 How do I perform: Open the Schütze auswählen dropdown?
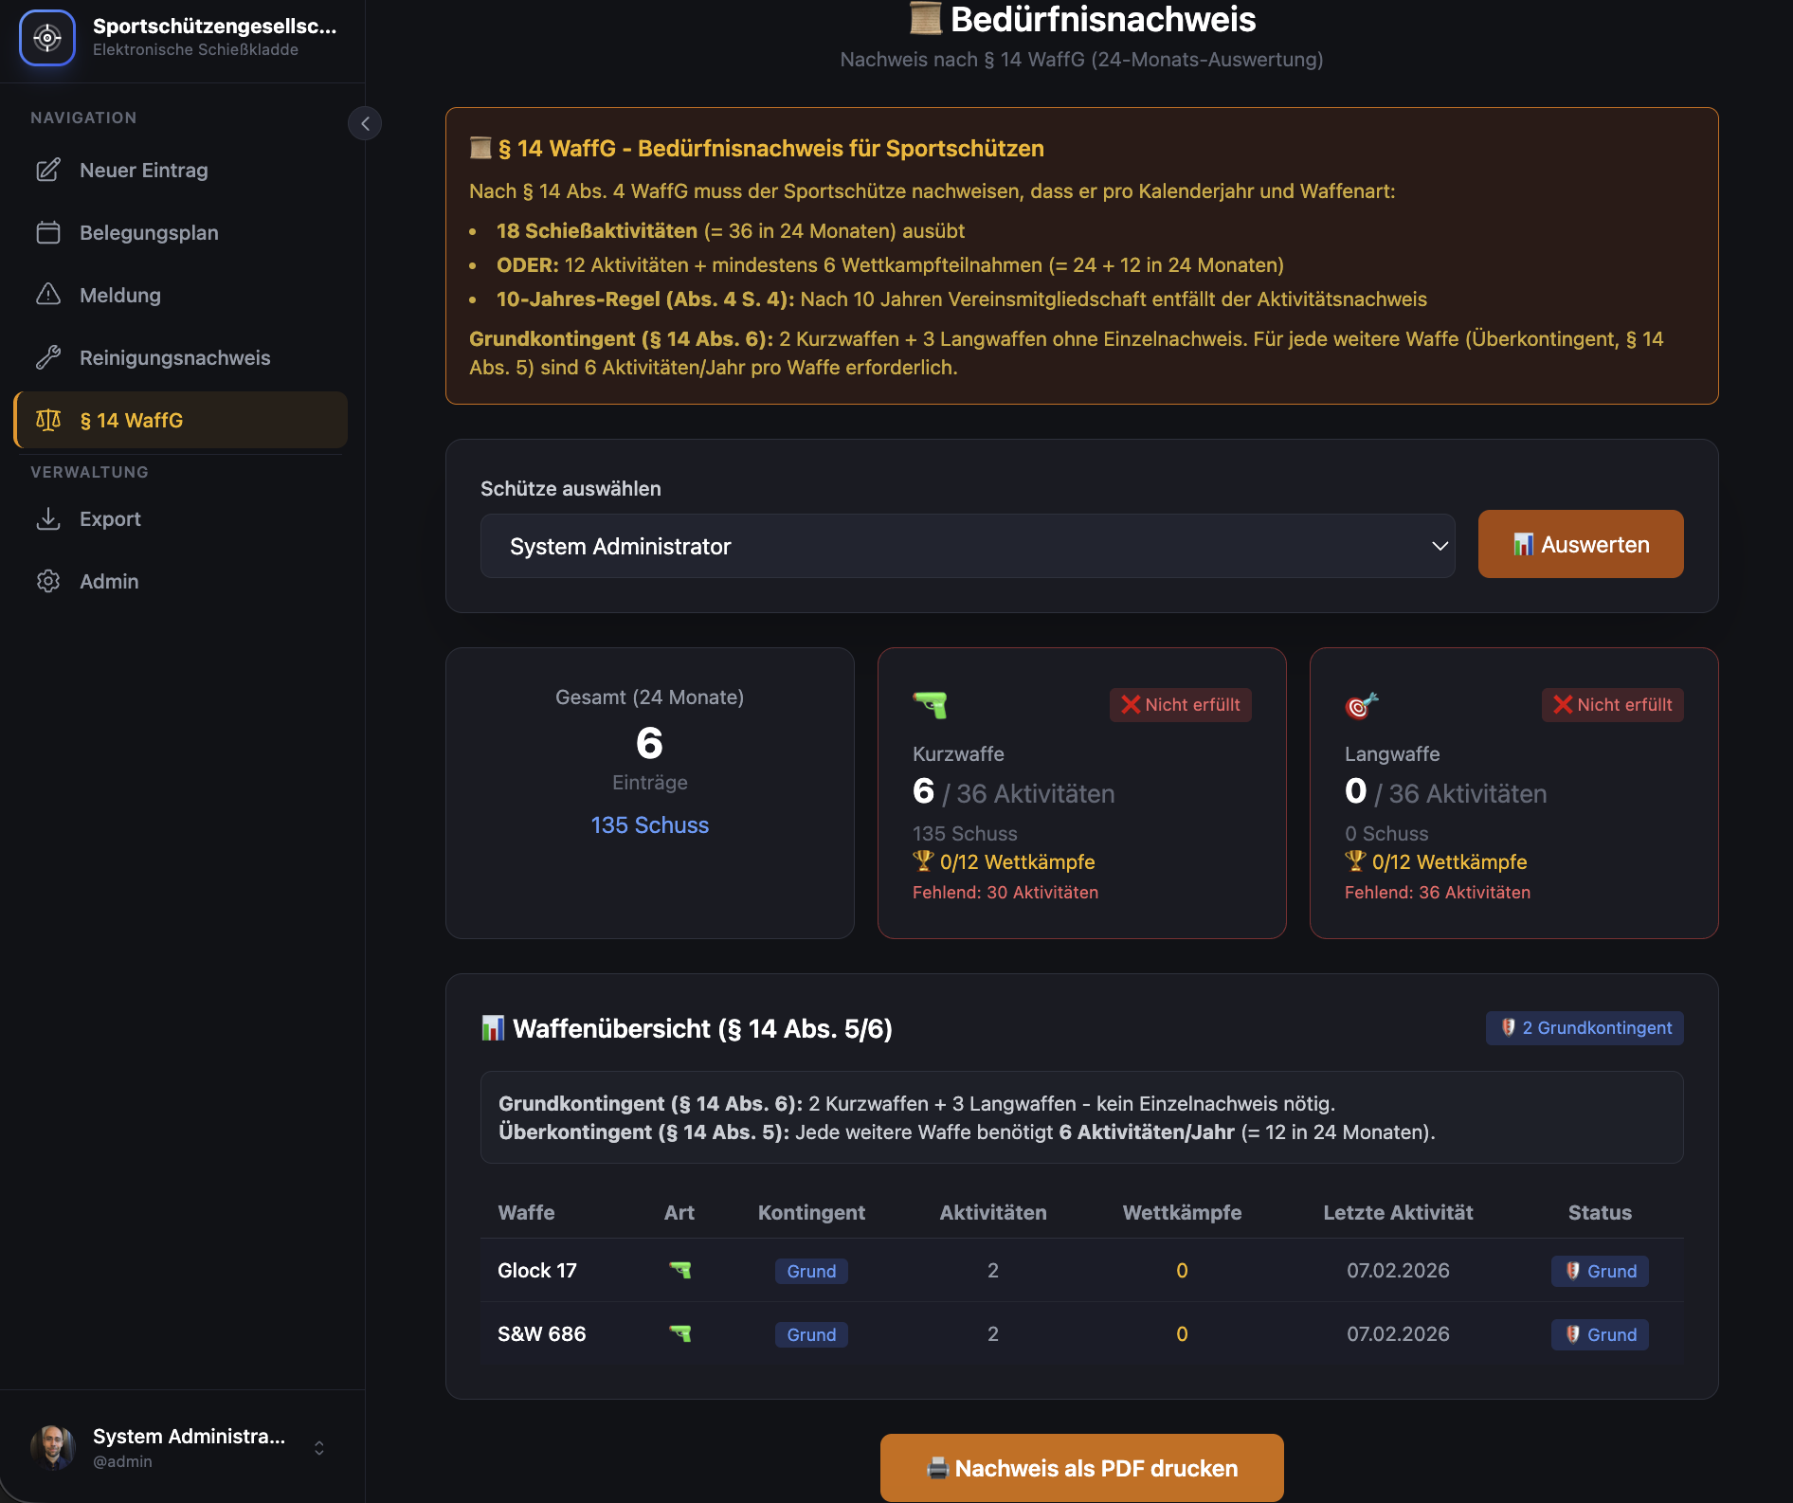coord(967,546)
